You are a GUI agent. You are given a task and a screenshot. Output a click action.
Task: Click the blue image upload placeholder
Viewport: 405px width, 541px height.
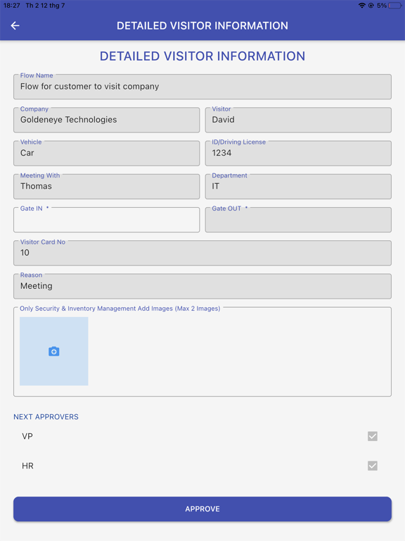53,352
